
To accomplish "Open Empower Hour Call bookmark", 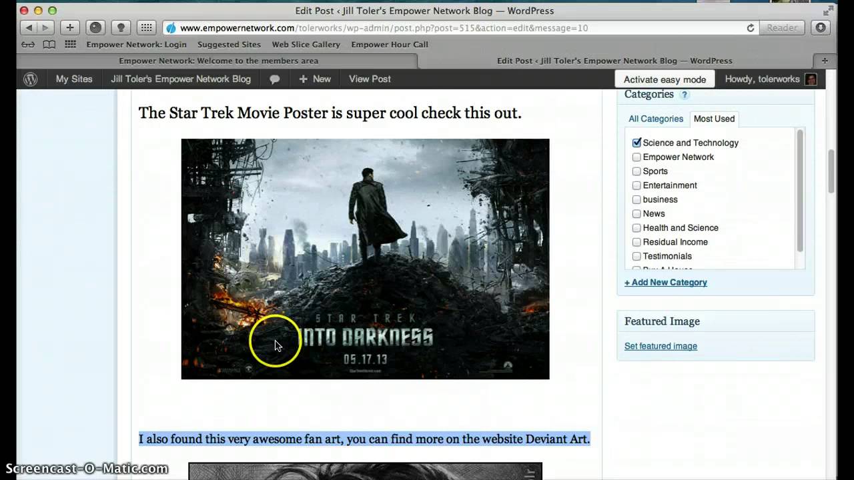I will click(390, 45).
